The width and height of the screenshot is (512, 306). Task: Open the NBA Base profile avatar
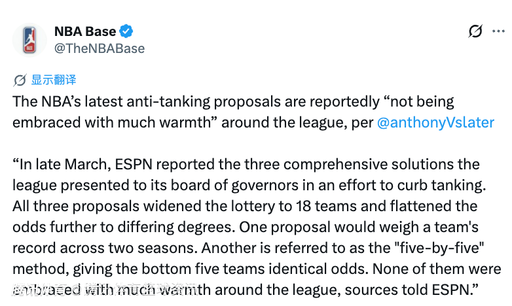pyautogui.click(x=29, y=39)
